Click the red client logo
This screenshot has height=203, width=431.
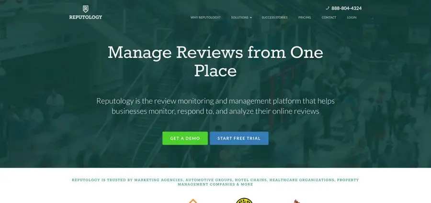(x=295, y=201)
